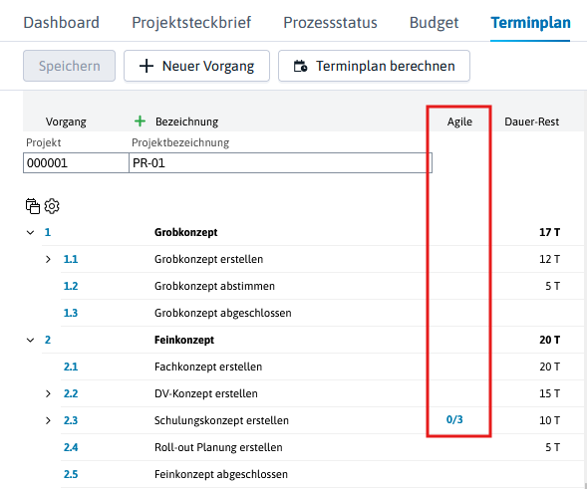
Task: Click the Speichern button
Action: (x=69, y=66)
